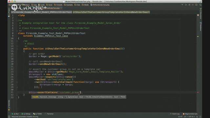Click method name in editor breadcrumb bar

[x=111, y=12]
